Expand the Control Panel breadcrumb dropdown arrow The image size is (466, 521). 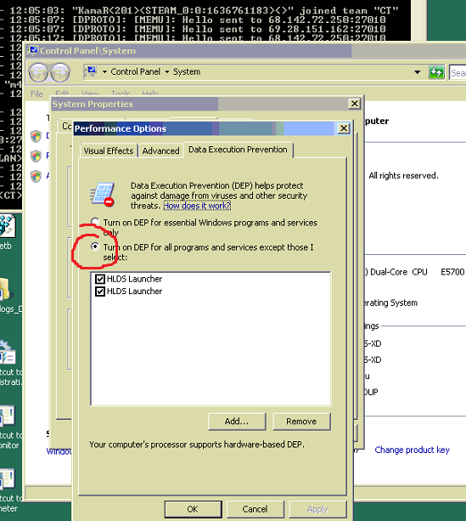click(104, 71)
